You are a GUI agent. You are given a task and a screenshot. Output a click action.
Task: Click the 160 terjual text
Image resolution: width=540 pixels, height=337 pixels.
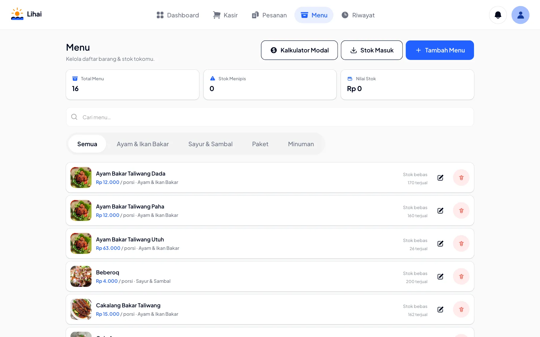click(417, 216)
